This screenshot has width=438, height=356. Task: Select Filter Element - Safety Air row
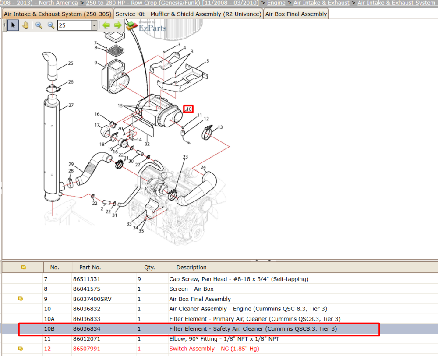click(x=219, y=329)
